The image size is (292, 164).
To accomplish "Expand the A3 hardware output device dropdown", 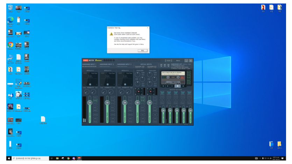I will coord(168,65).
